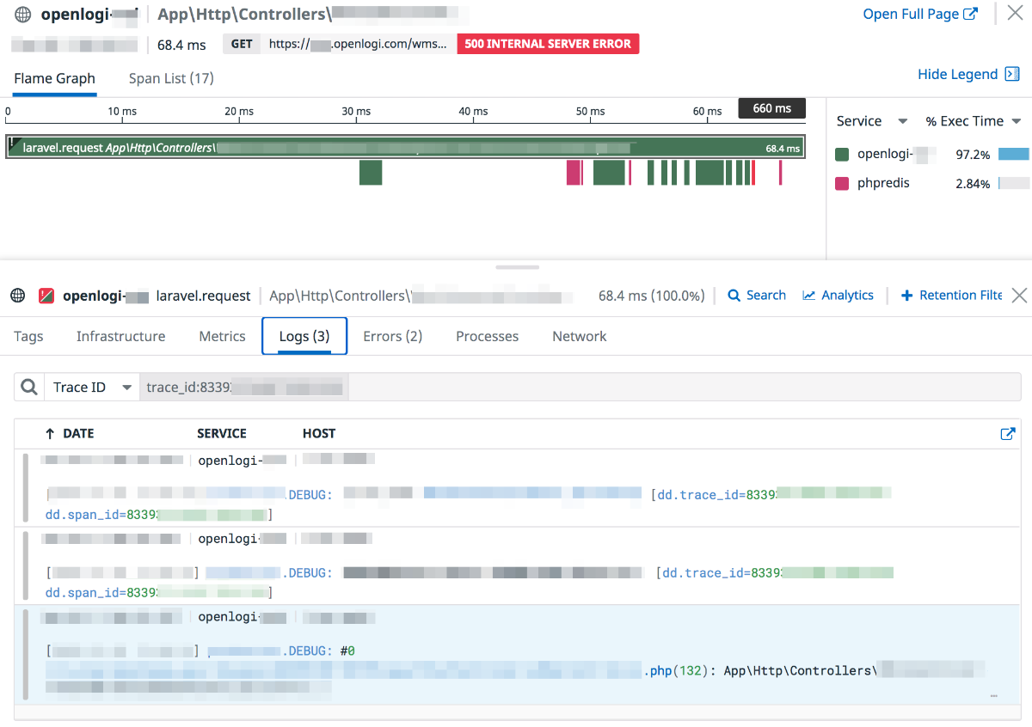Select the Logs (3) tab
This screenshot has width=1032, height=727.
(x=304, y=336)
